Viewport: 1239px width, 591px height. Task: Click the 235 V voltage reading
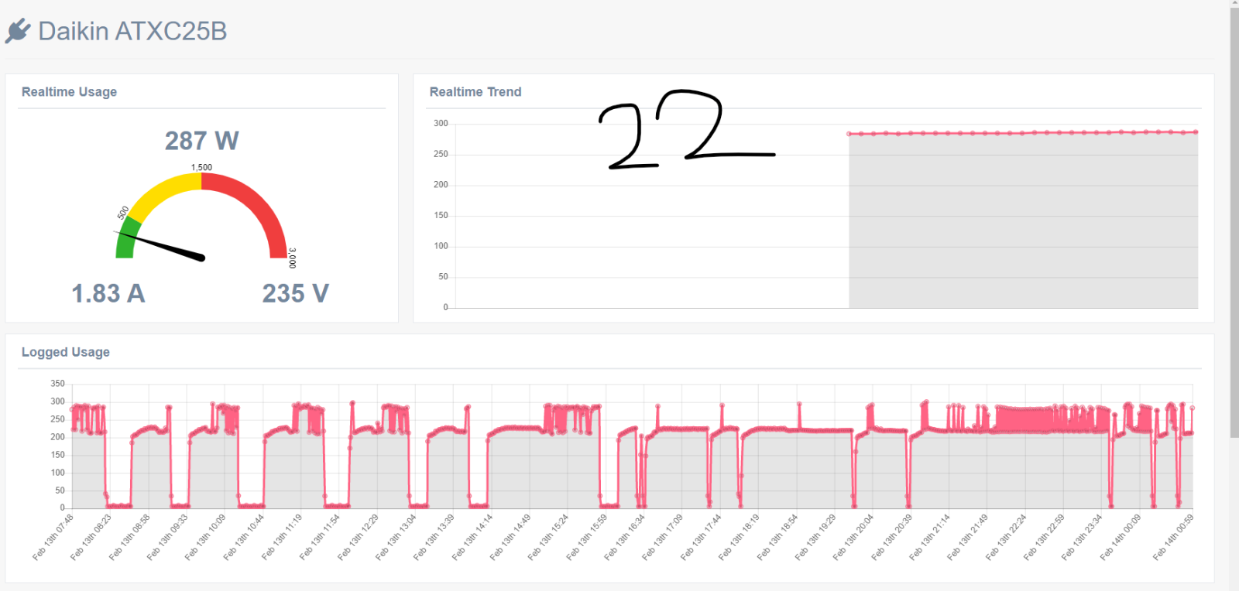[296, 294]
